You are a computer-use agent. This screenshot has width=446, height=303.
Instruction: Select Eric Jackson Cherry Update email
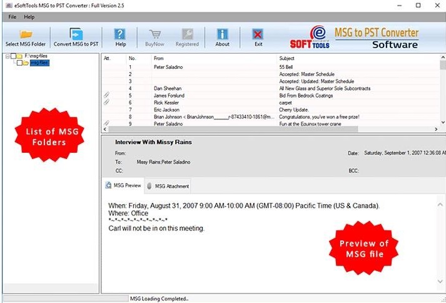pyautogui.click(x=271, y=110)
